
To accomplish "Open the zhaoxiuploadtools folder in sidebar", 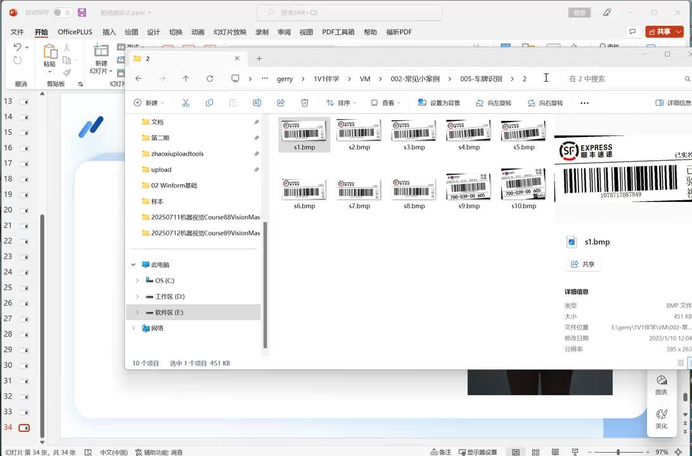I will [177, 153].
